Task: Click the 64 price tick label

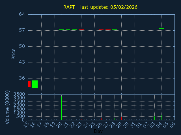Action: pyautogui.click(x=22, y=14)
